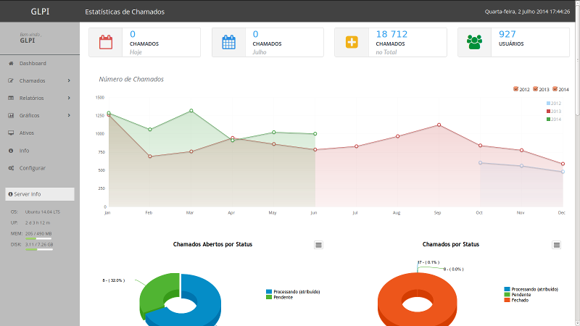Click the green users group icon
This screenshot has height=326, width=580.
coord(475,42)
